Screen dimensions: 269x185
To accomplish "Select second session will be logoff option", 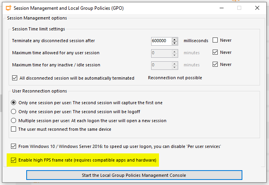I will (14, 112).
